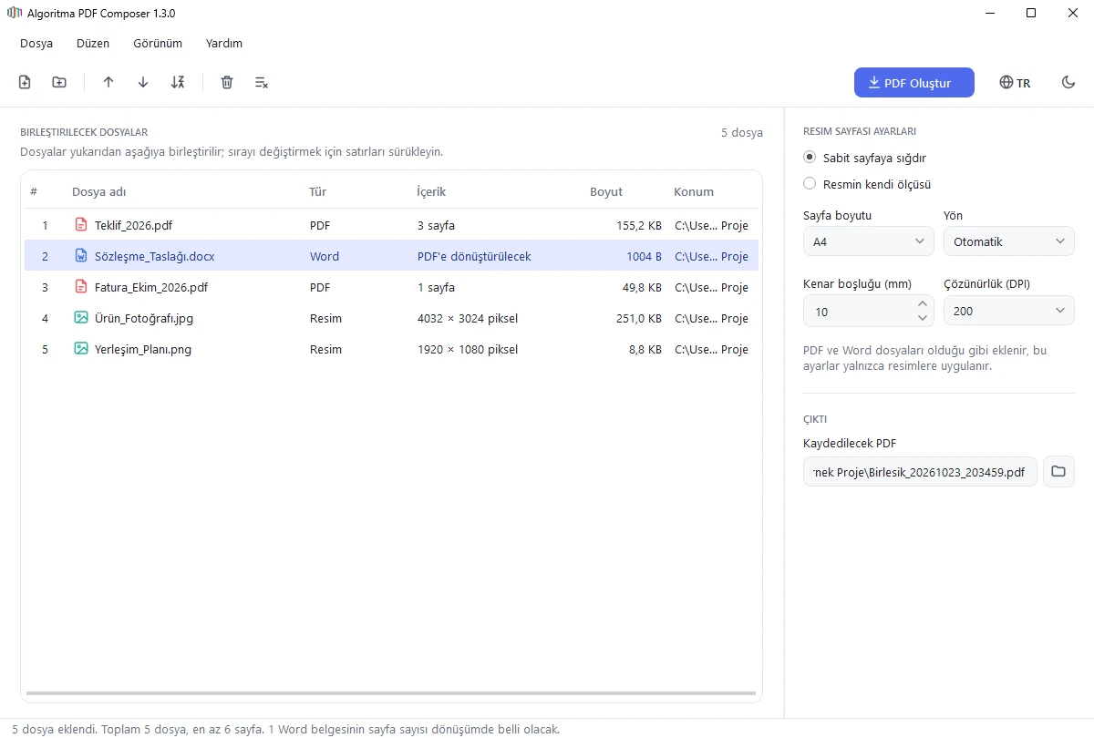Click the '8,8 KB' size cell
Screen dimensions: 1094x738
[x=645, y=349]
